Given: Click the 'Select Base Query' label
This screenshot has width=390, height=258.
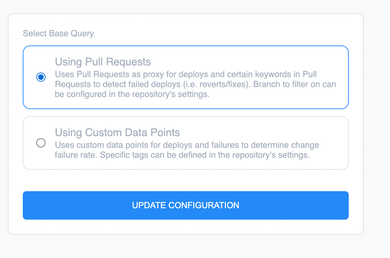Looking at the screenshot, I should point(58,33).
